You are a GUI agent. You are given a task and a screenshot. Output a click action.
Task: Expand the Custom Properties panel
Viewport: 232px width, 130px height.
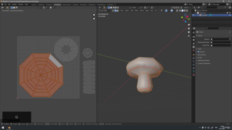204,64
